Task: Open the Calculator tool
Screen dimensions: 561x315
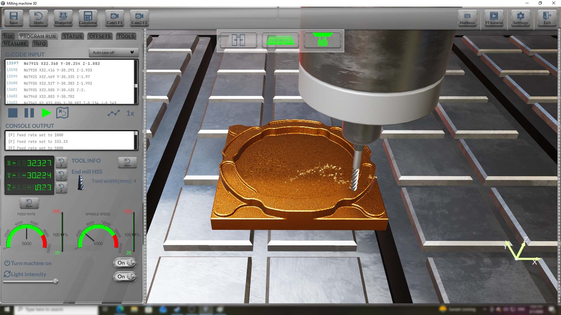Action: (x=88, y=18)
